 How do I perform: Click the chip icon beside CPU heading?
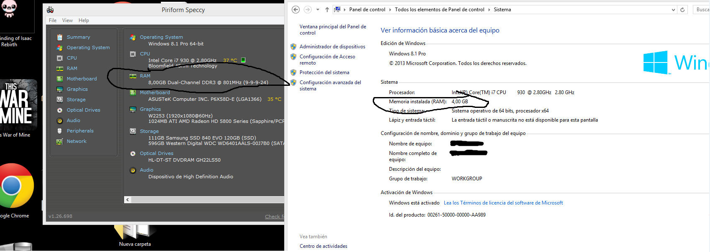tap(133, 54)
